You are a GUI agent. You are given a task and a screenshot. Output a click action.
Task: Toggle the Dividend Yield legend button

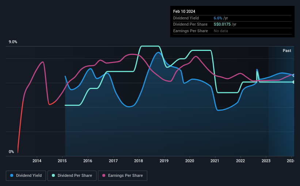tap(26, 176)
